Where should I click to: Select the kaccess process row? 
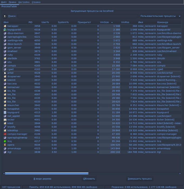tap(92, 84)
